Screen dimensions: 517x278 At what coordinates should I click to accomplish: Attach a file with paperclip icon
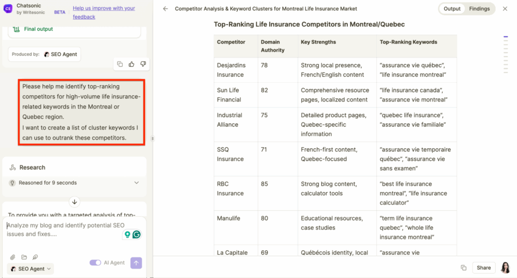13,257
